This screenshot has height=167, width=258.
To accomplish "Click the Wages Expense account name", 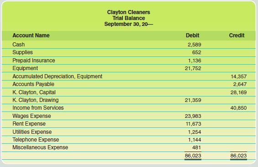I will [x=32, y=116].
